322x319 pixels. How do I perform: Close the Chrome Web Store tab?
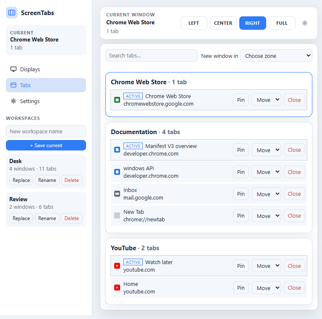(x=294, y=100)
